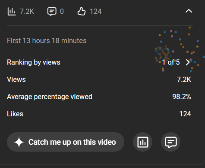205x168 pixels.
Task: Click the comments count icon at top
Action: tap(52, 12)
